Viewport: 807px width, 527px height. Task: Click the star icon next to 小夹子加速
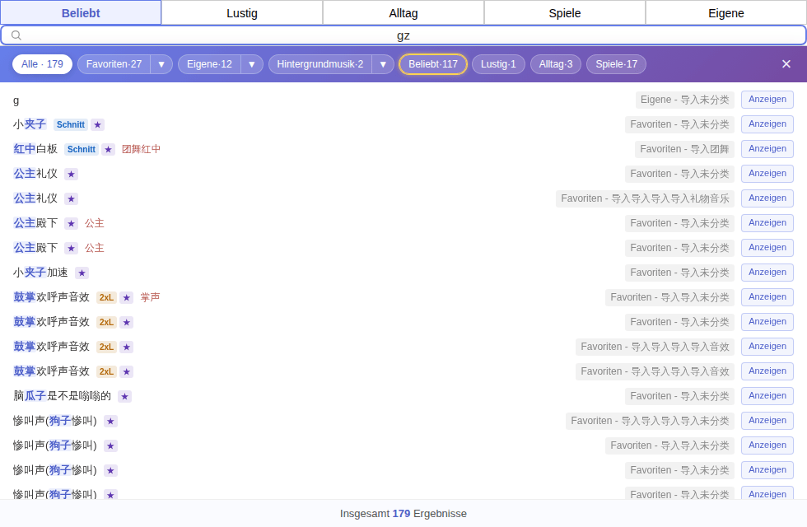click(x=82, y=273)
